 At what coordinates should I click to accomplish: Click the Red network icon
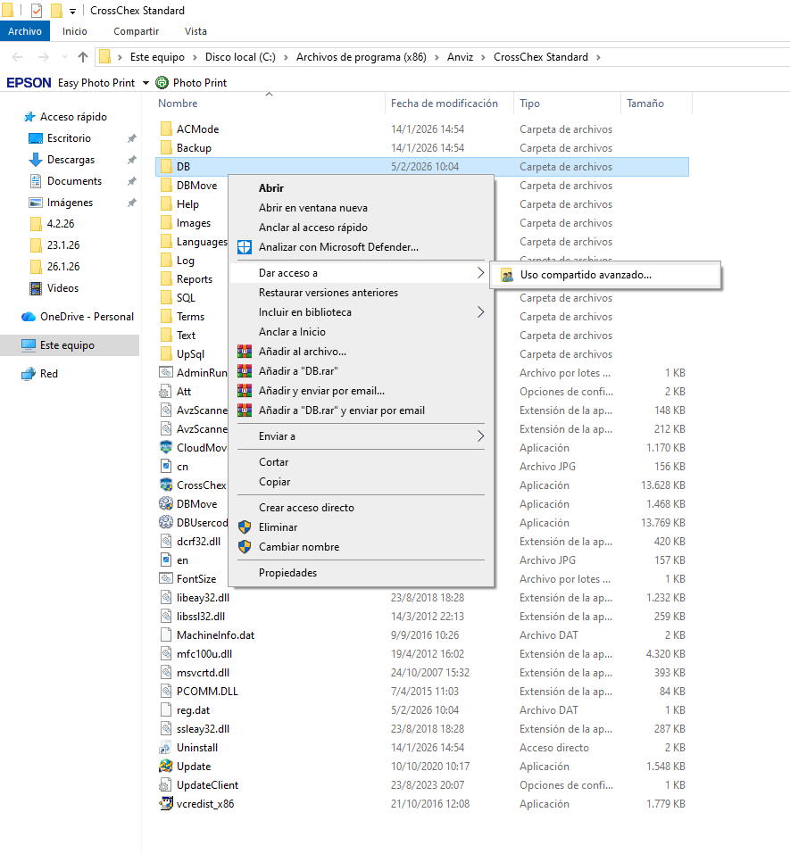pyautogui.click(x=29, y=374)
